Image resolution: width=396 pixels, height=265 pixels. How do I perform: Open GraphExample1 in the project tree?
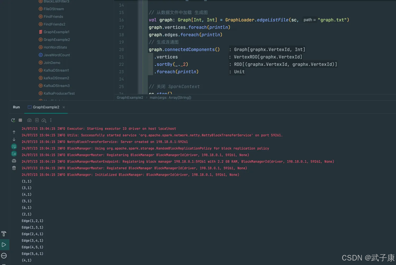tap(56, 32)
